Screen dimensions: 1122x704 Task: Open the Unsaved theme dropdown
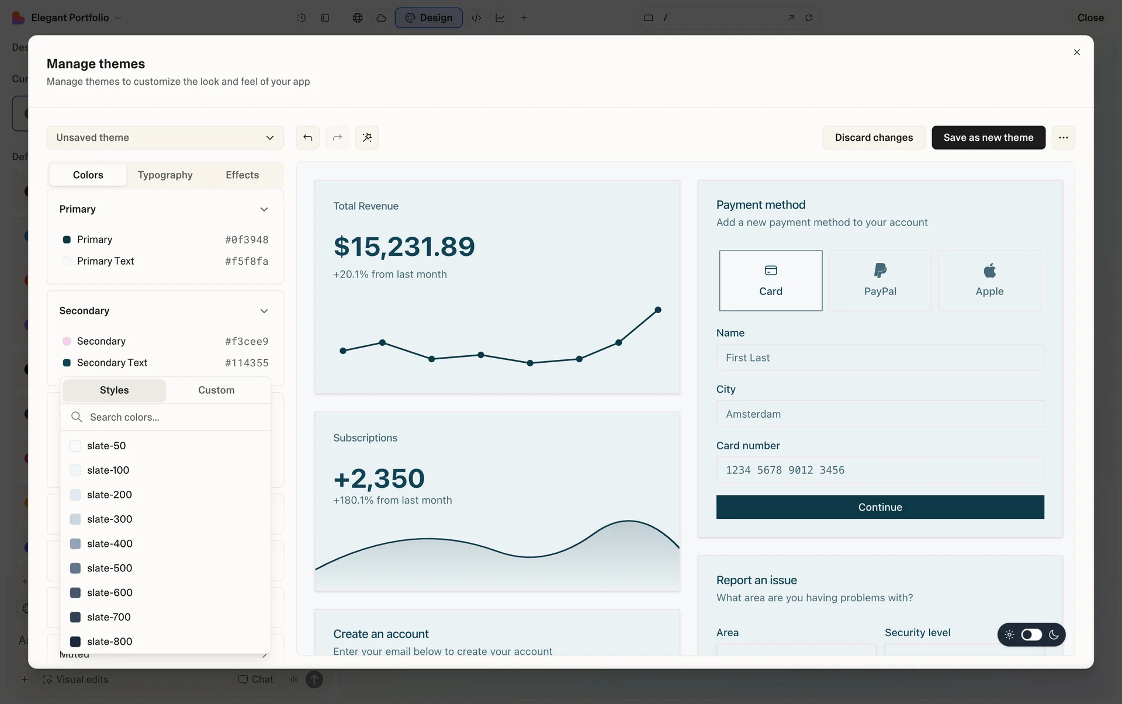click(x=165, y=137)
